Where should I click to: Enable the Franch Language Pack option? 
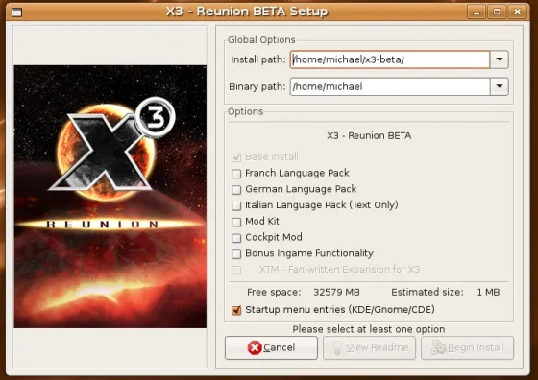point(236,174)
